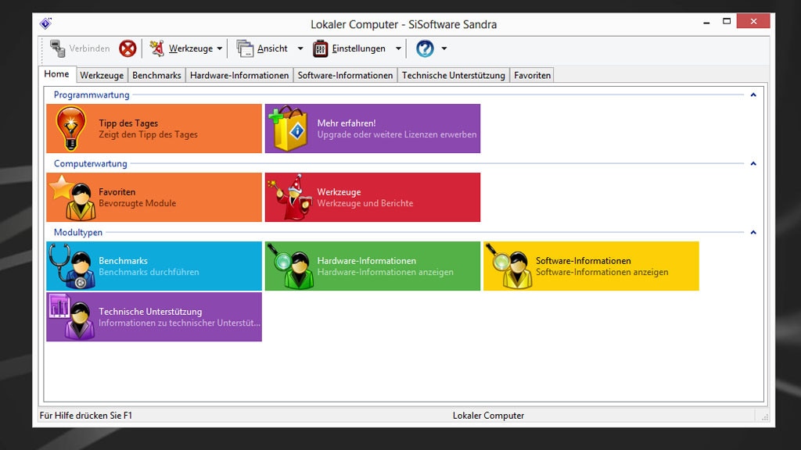Viewport: 801px width, 450px height.
Task: Click the shopping bag Mehr erfahren icon
Action: [288, 129]
